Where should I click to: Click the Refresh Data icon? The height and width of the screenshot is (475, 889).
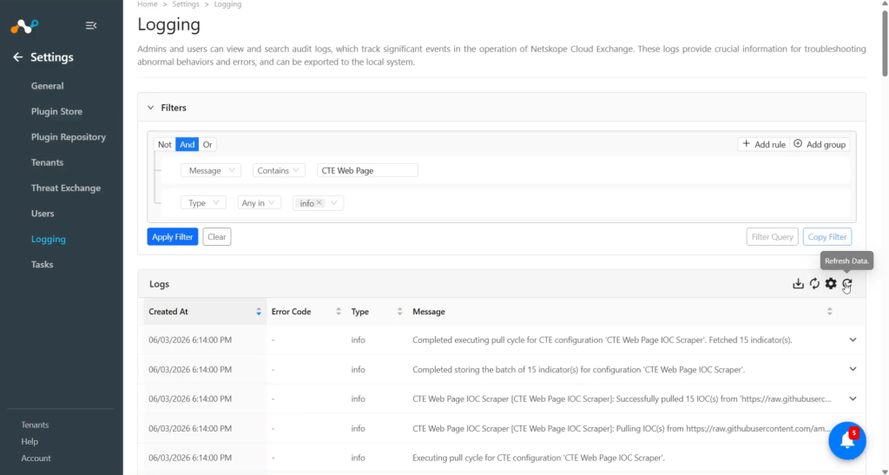pyautogui.click(x=847, y=283)
